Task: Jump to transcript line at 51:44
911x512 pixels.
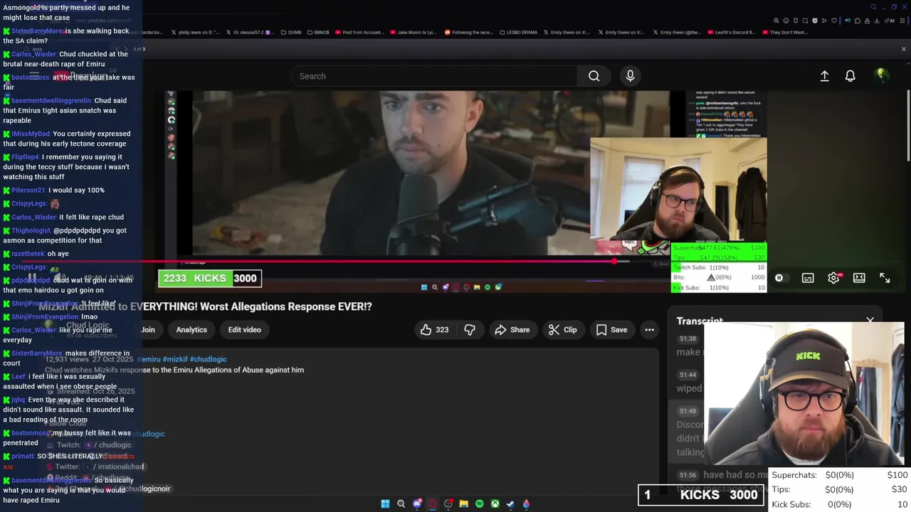Action: 688,375
